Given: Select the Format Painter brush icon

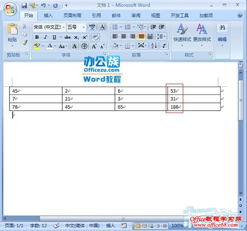Looking at the screenshot, I should [x=25, y=42].
